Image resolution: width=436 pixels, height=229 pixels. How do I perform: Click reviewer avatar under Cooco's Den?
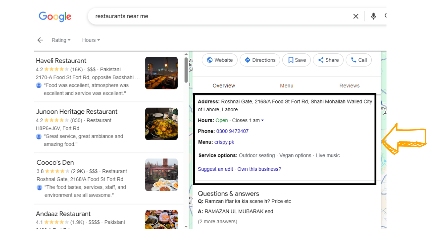coord(40,187)
